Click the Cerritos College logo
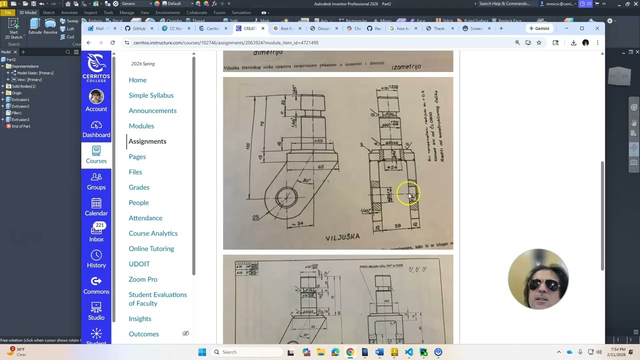Image resolution: width=640 pixels, height=360 pixels. point(96,68)
